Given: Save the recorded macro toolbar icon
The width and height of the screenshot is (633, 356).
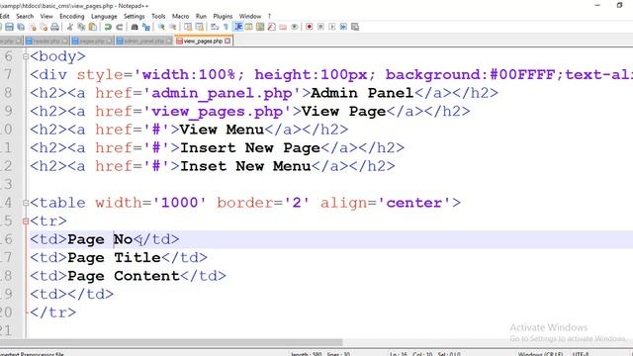Looking at the screenshot, I should pyautogui.click(x=355, y=27).
